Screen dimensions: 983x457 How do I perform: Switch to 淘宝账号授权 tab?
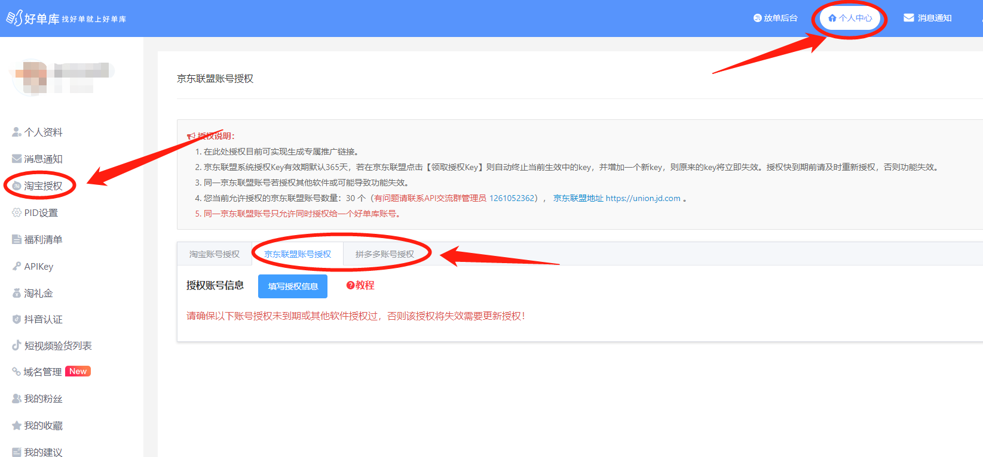tap(215, 254)
